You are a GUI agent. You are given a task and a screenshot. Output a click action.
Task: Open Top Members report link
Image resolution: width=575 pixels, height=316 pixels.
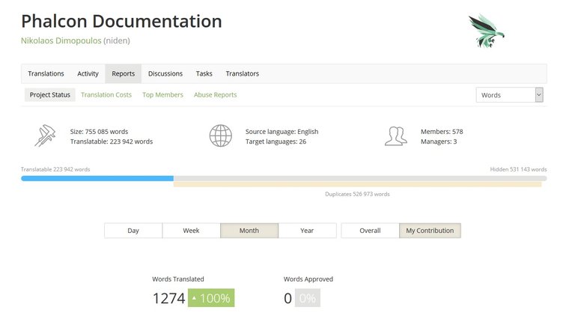162,95
